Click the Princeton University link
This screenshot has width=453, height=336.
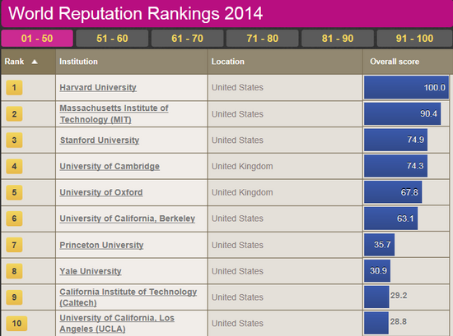click(x=101, y=245)
